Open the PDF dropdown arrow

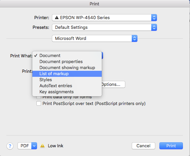[x=34, y=146]
